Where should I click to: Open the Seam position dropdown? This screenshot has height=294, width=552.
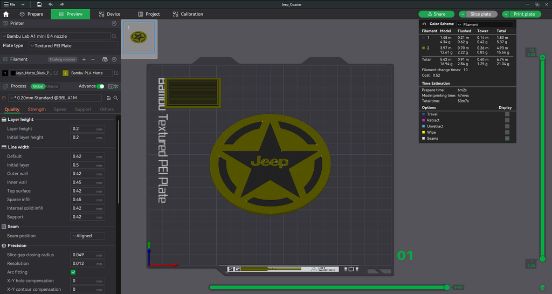click(x=88, y=236)
